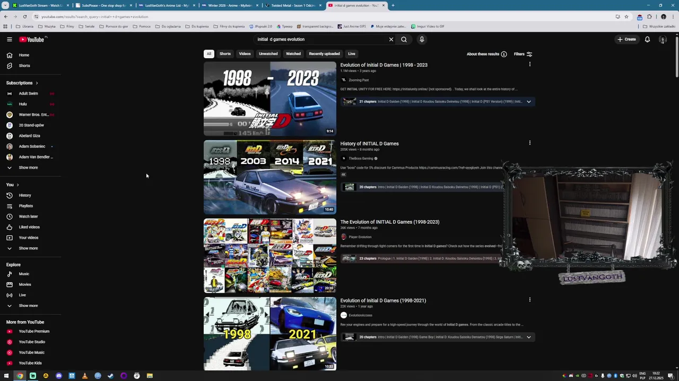Expand the 21 chapters list of first result
Viewport: 679px width, 381px height.
pyautogui.click(x=528, y=102)
